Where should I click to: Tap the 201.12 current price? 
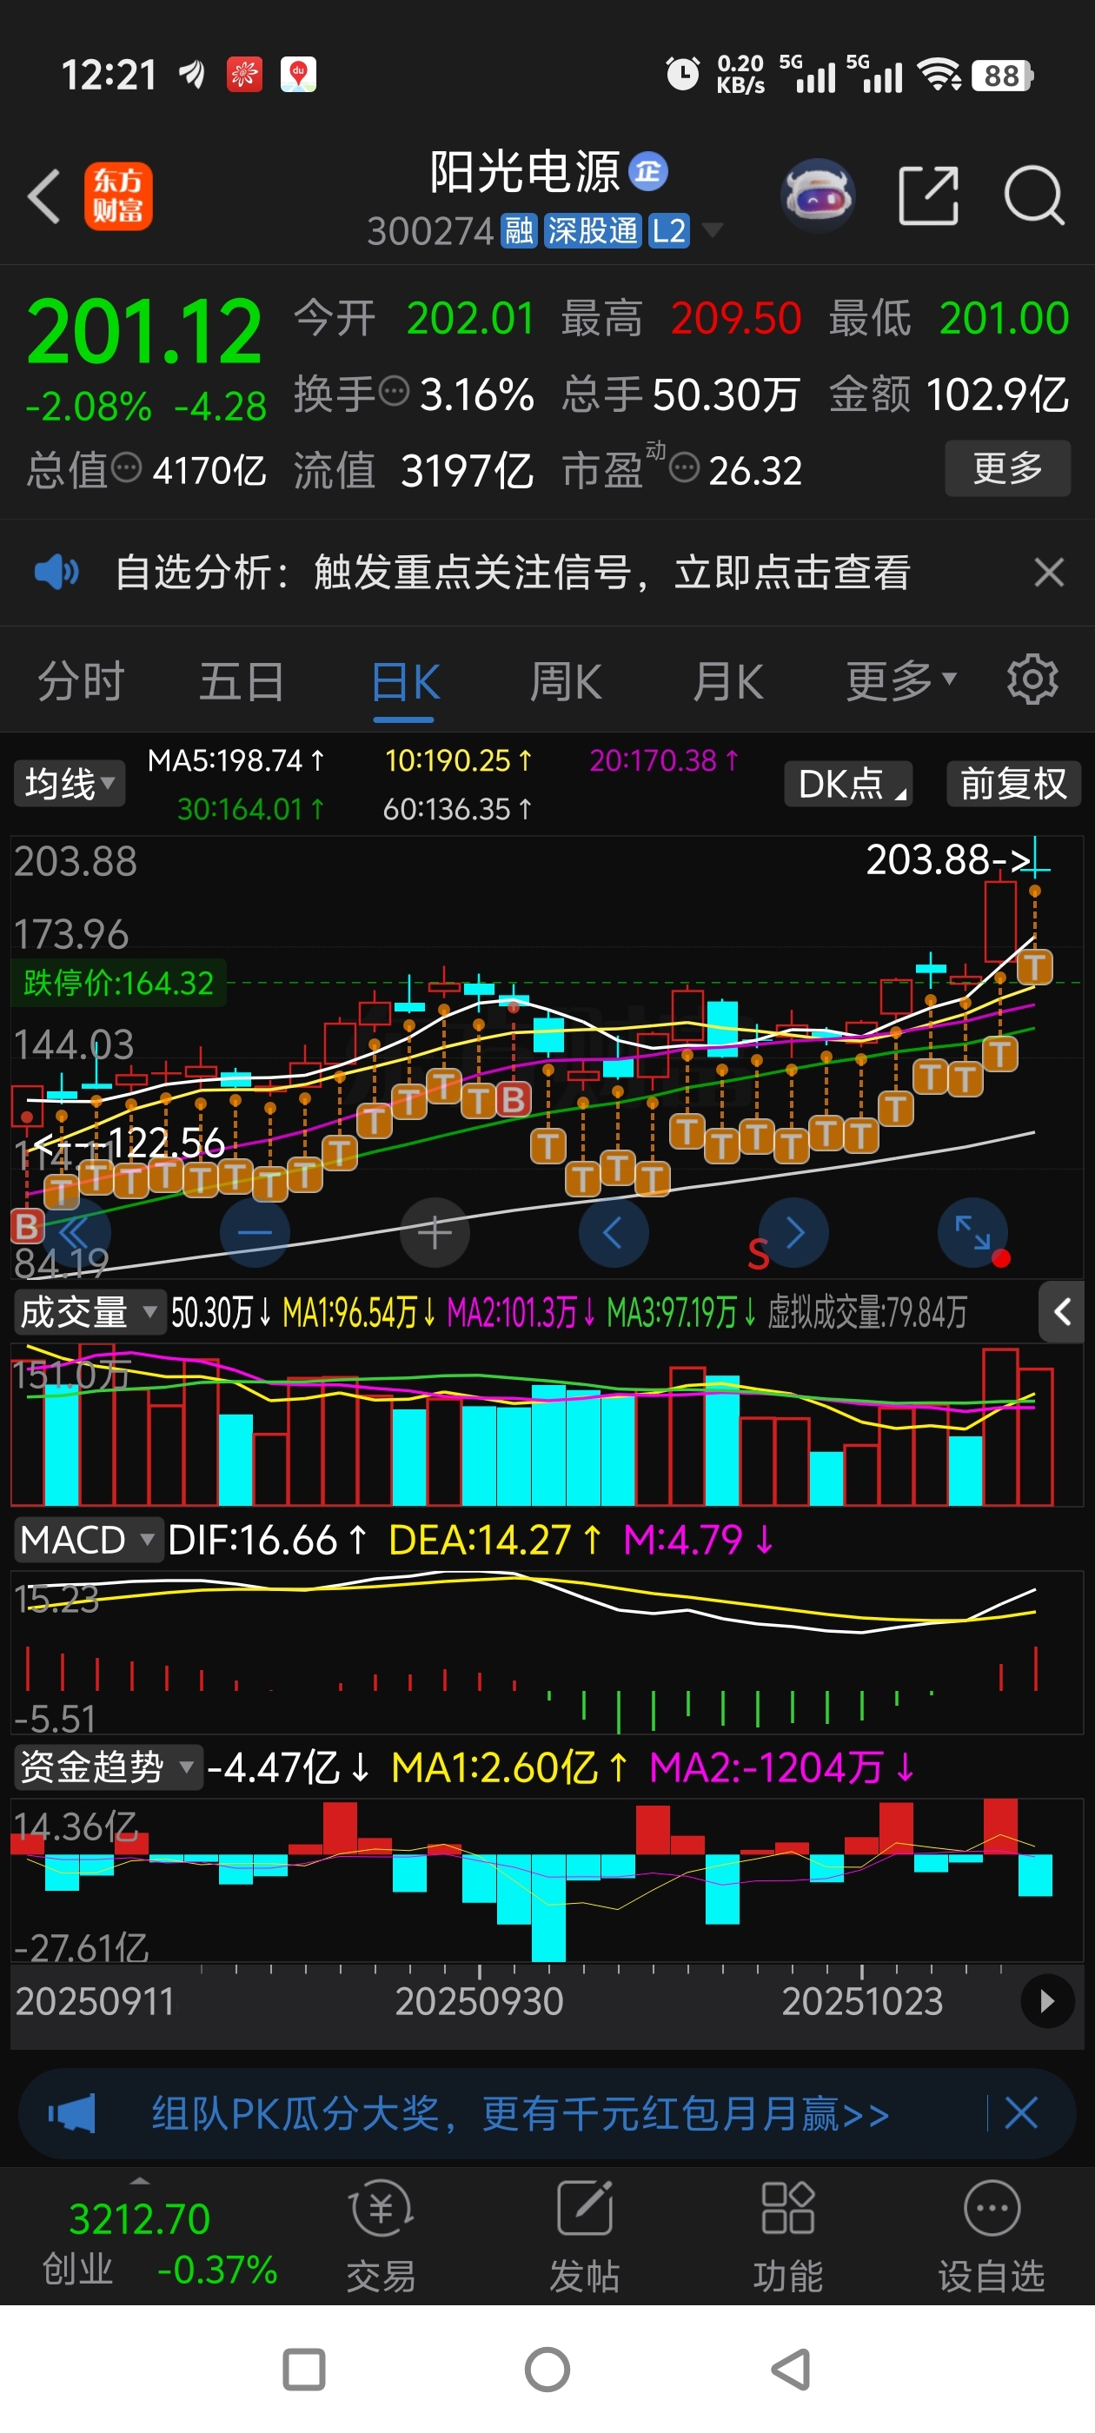tap(143, 330)
